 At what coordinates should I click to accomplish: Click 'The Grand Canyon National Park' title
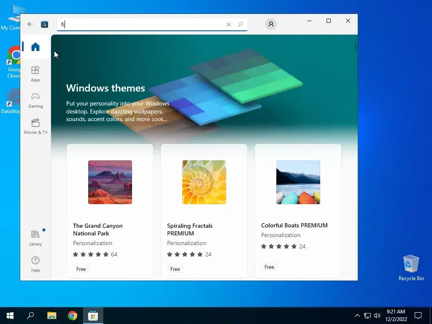click(x=98, y=229)
